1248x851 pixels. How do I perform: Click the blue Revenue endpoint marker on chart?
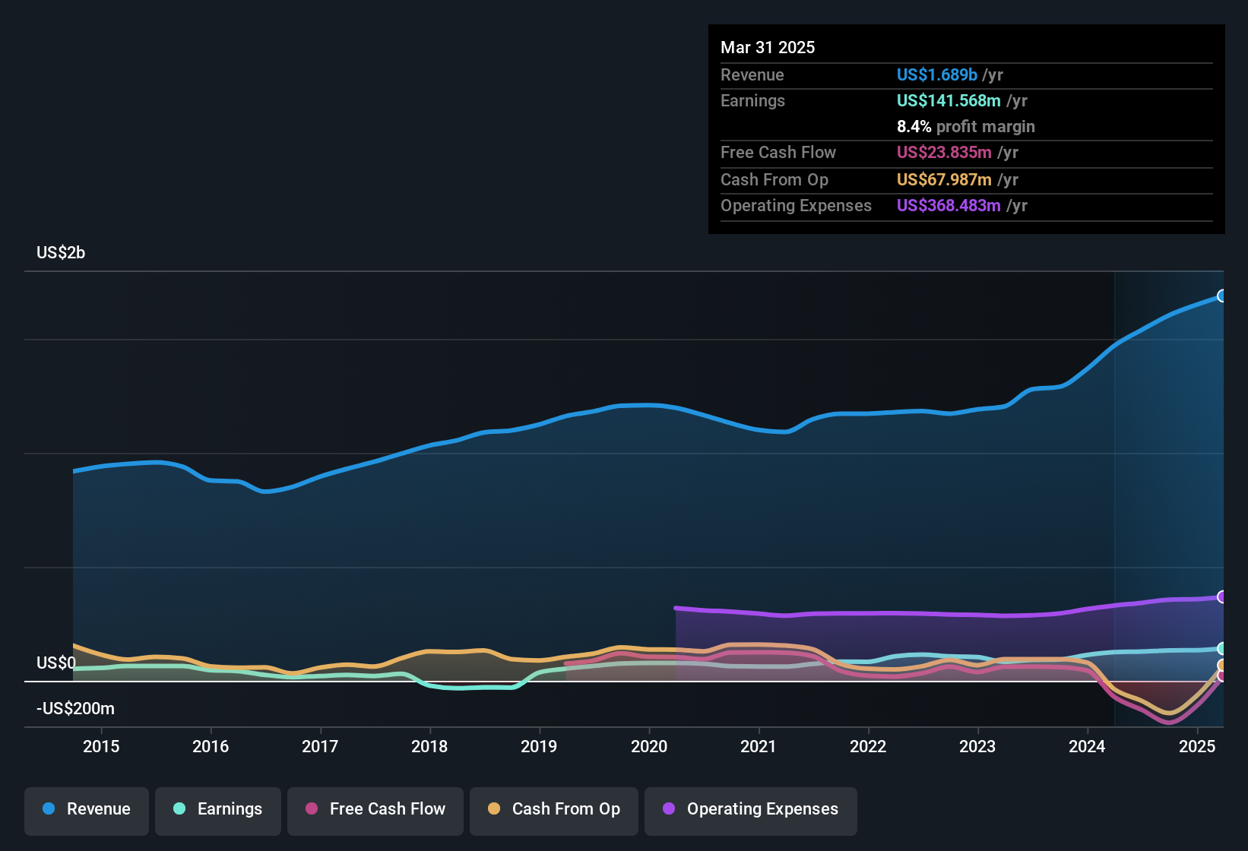tap(1221, 296)
